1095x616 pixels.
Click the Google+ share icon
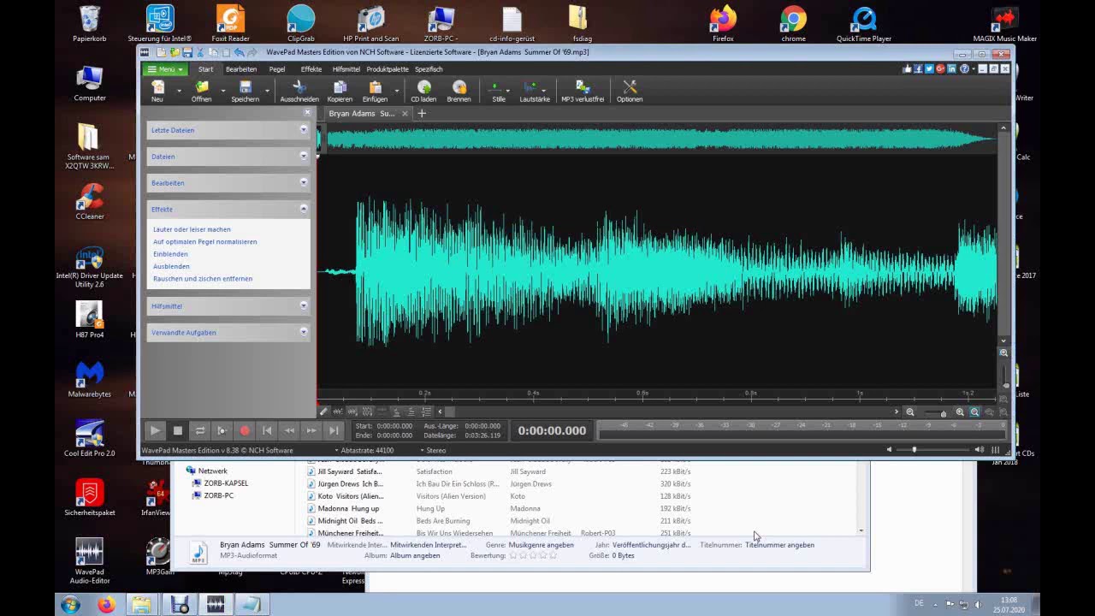[x=940, y=69]
